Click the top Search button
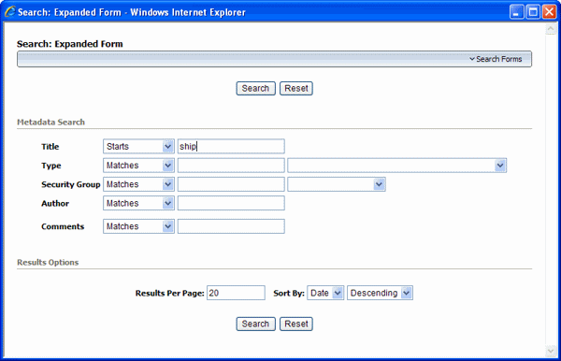Viewport: 561px width, 361px height. coord(255,88)
